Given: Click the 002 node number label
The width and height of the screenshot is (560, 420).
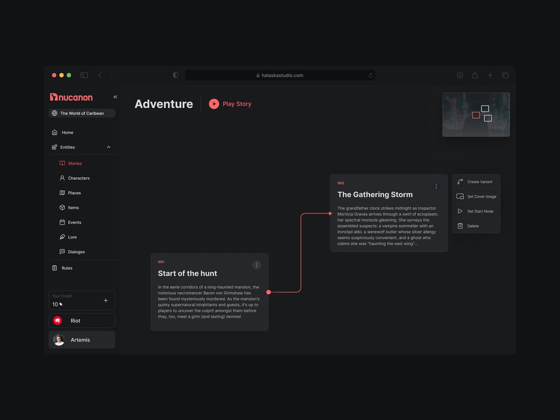Looking at the screenshot, I should pyautogui.click(x=341, y=183).
